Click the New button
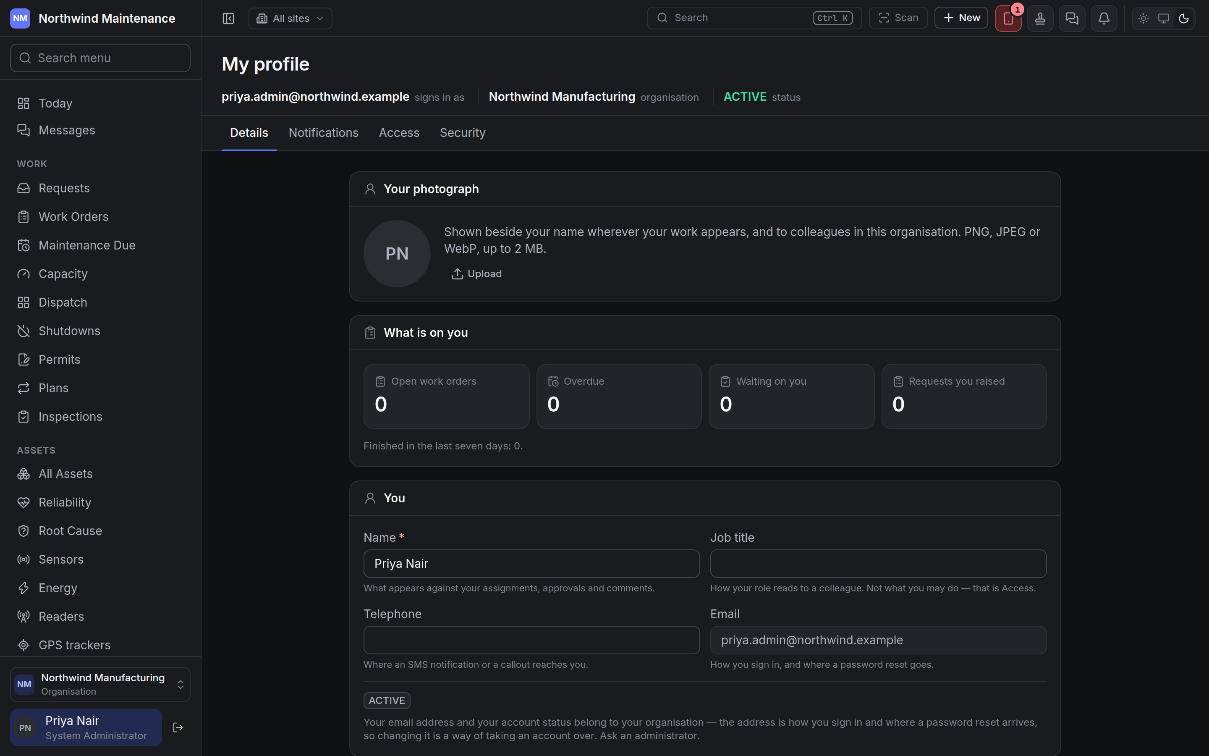This screenshot has width=1209, height=756. pos(961,18)
